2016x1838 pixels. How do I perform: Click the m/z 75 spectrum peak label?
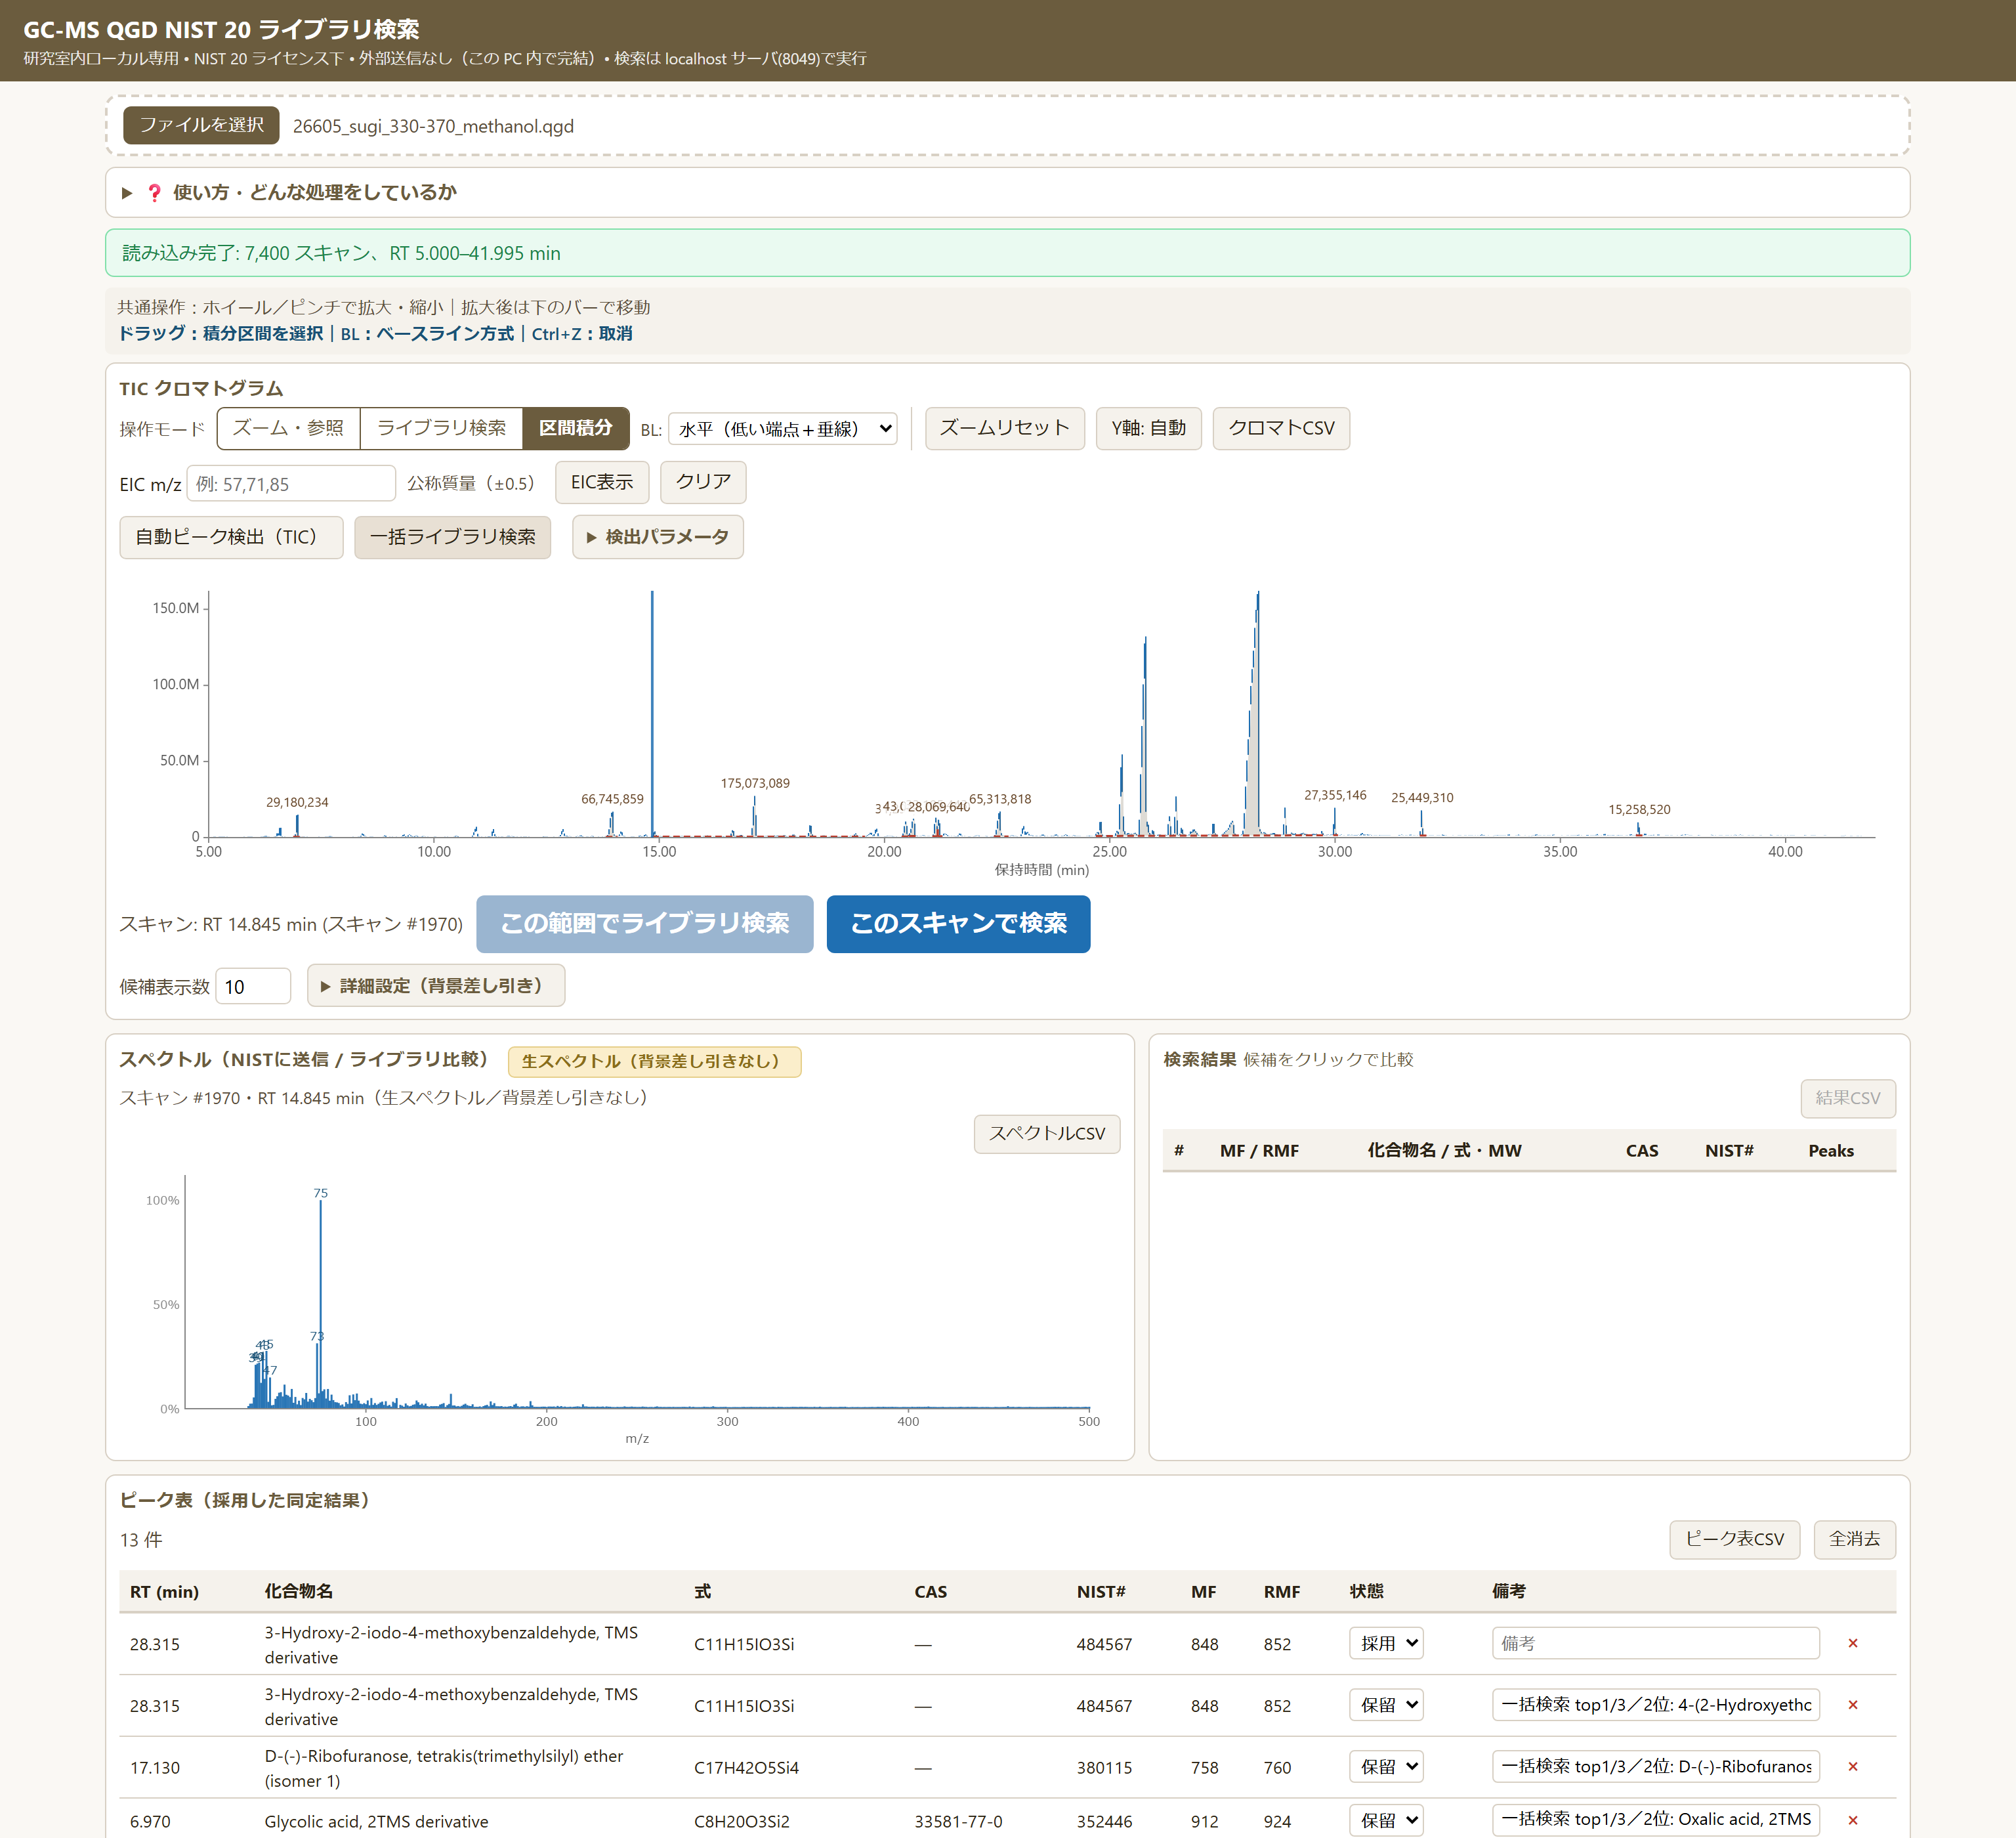320,1193
